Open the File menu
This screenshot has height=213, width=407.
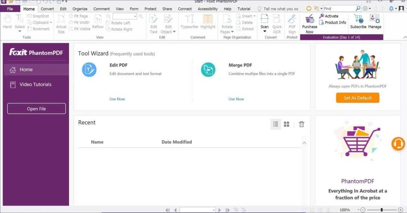(x=10, y=9)
